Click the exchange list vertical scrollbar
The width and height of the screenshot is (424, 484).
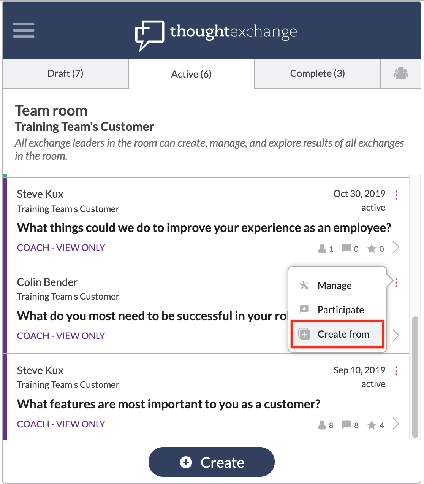coord(415,376)
